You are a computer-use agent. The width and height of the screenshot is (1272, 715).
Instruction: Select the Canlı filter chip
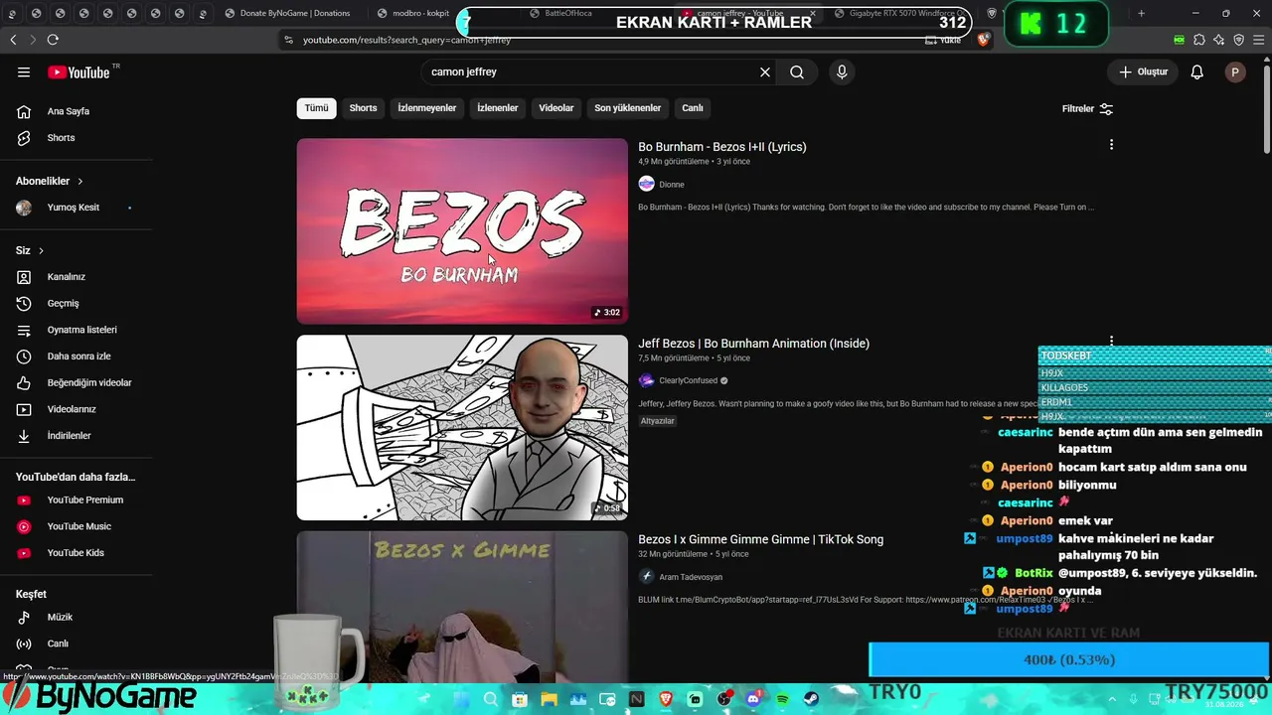click(693, 108)
